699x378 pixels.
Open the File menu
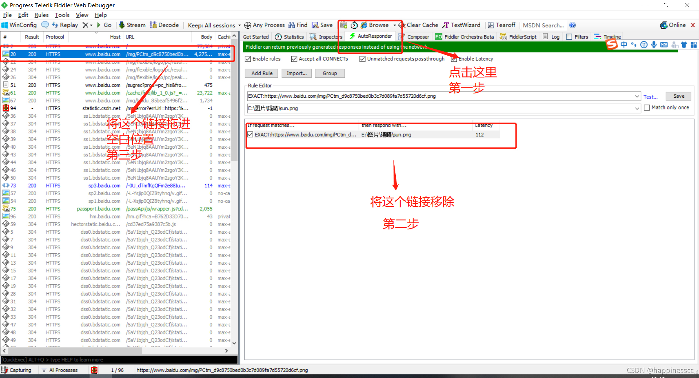pos(7,15)
